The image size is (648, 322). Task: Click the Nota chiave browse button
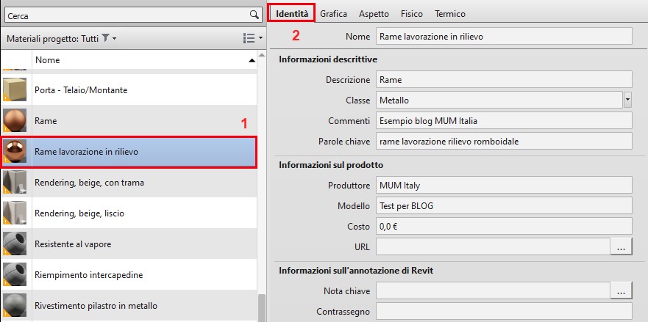[x=621, y=291]
